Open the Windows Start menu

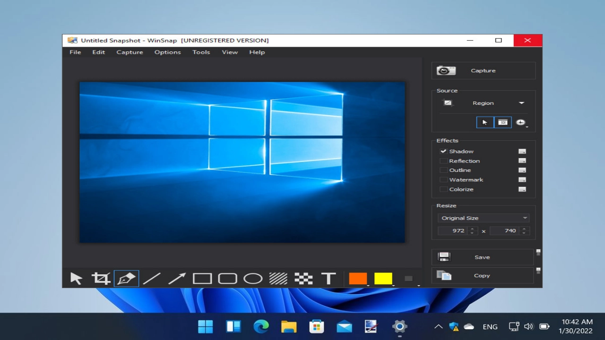(206, 326)
